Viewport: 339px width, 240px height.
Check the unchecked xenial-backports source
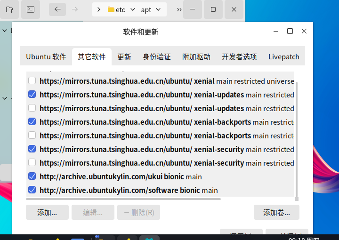pyautogui.click(x=32, y=135)
